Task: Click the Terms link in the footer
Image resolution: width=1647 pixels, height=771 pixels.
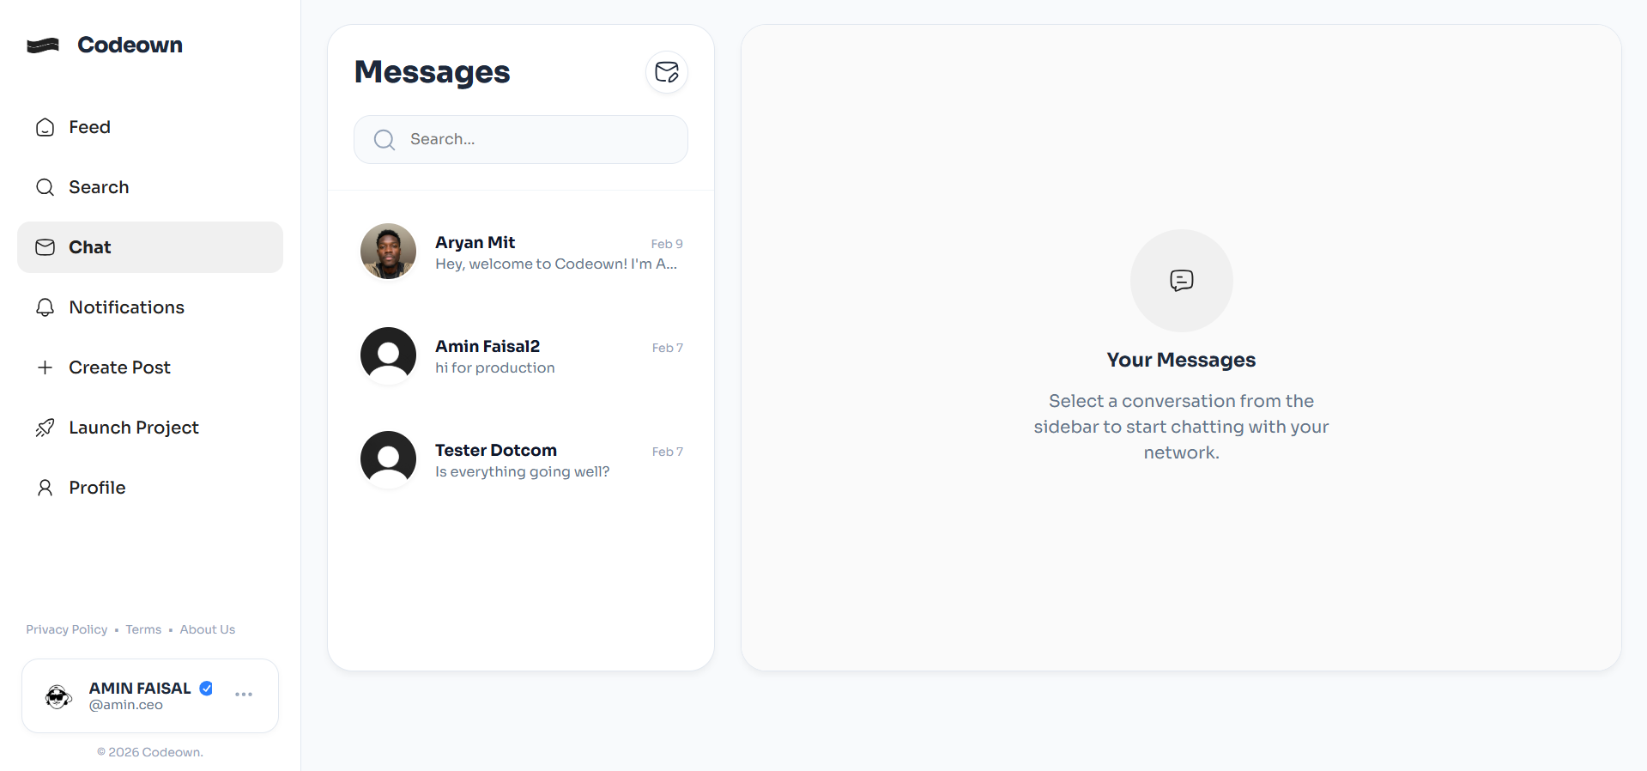Action: click(x=142, y=629)
